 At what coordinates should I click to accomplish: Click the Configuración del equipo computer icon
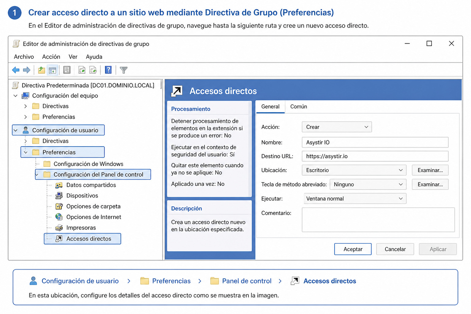pyautogui.click(x=25, y=96)
